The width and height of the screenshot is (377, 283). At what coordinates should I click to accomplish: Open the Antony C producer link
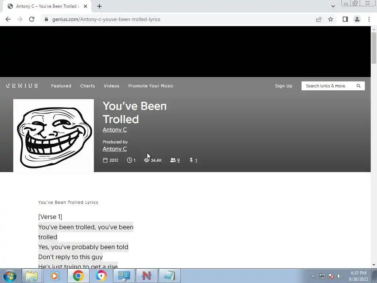point(115,149)
